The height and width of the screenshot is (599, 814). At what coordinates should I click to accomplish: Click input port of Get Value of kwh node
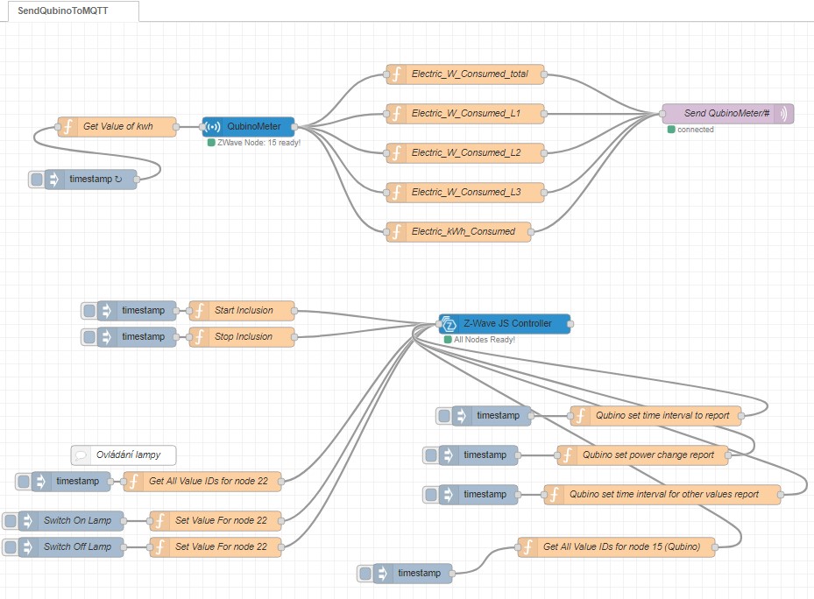[x=58, y=127]
